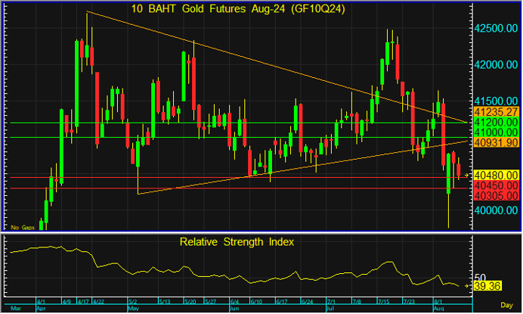Select the Relative Strength Index title
This screenshot has width=523, height=314.
tap(237, 242)
